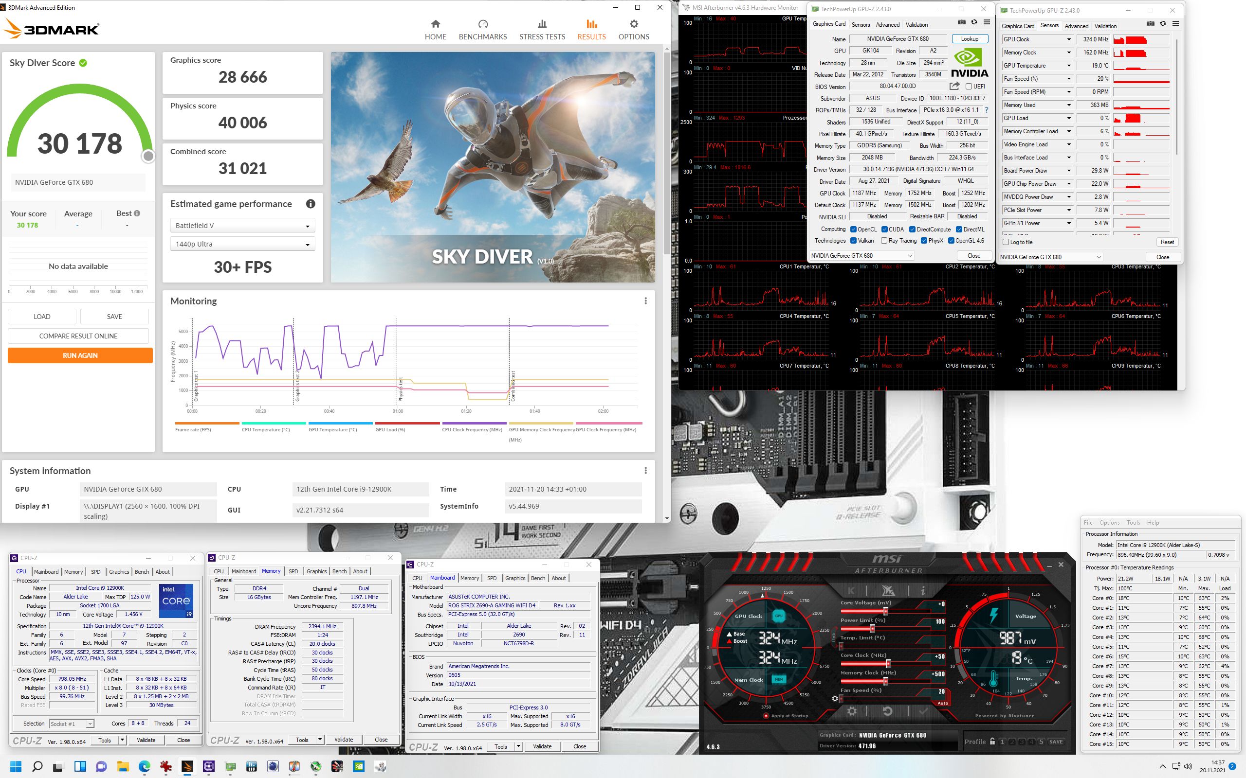Image resolution: width=1246 pixels, height=778 pixels.
Task: Open CPU-Z Tools dropdown arrow in CPU tab window
Action: click(122, 740)
